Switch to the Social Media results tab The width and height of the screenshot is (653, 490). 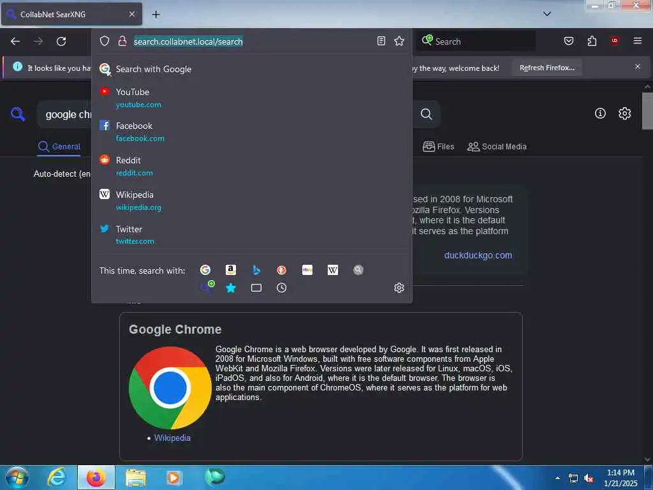pyautogui.click(x=497, y=147)
